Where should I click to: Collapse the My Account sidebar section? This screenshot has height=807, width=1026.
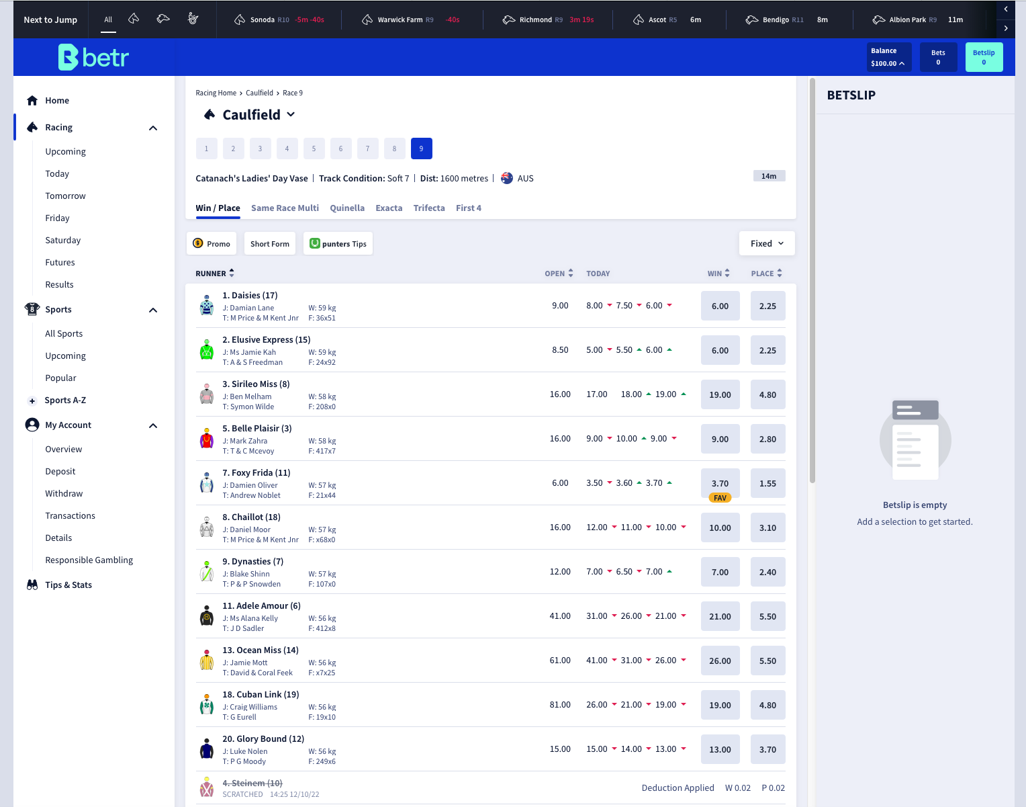(x=153, y=425)
